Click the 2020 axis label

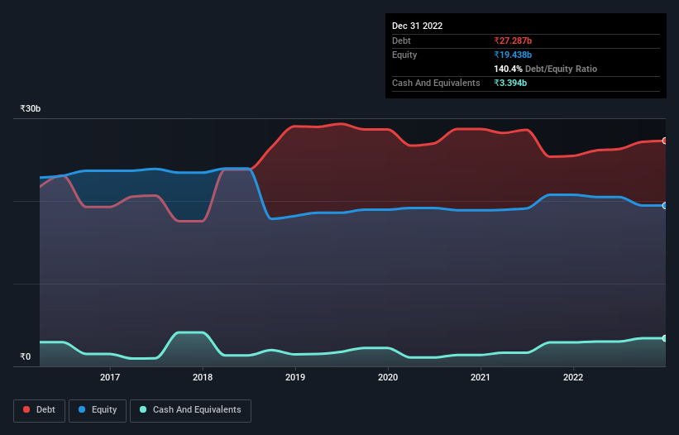(x=388, y=377)
